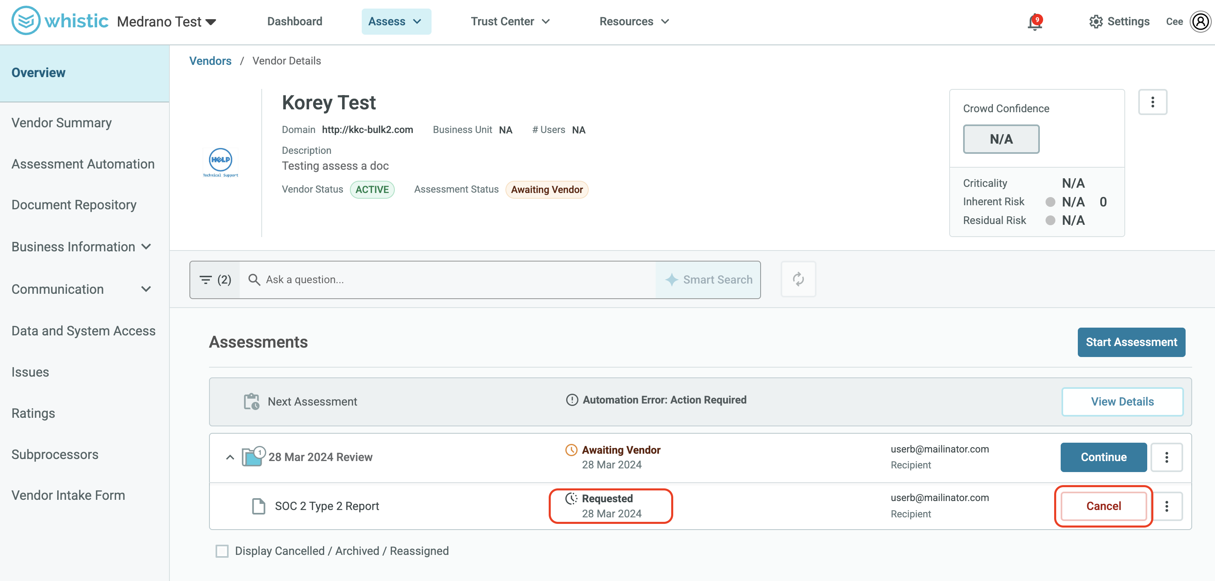Open the notifications bell

coord(1035,22)
